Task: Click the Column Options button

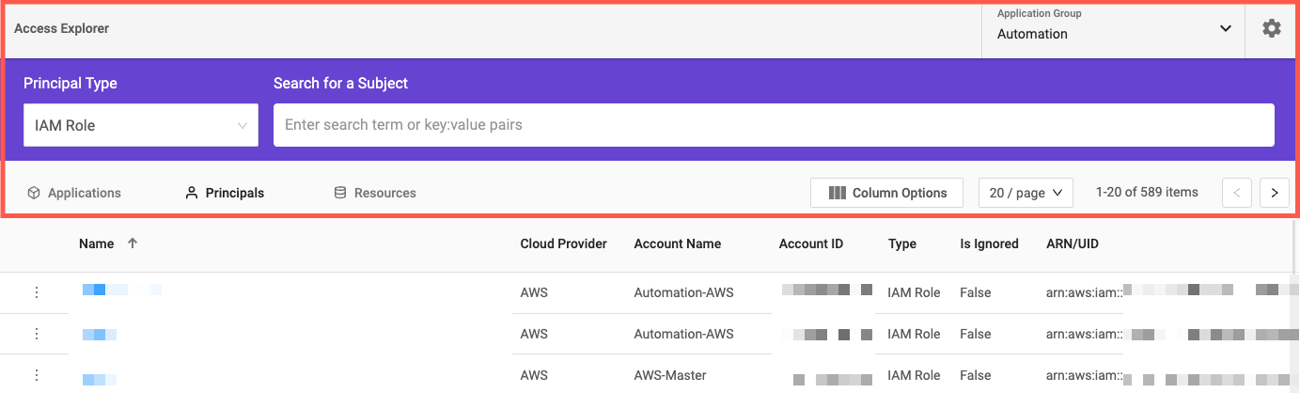Action: 886,193
